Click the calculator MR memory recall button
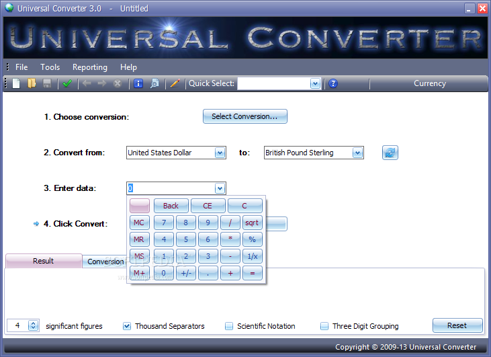Screen dimensions: 491x357 click(x=139, y=239)
